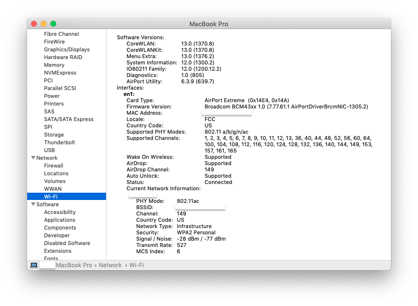This screenshot has height=306, width=418.
Task: Select Thunderbolt in sidebar
Action: click(x=60, y=142)
